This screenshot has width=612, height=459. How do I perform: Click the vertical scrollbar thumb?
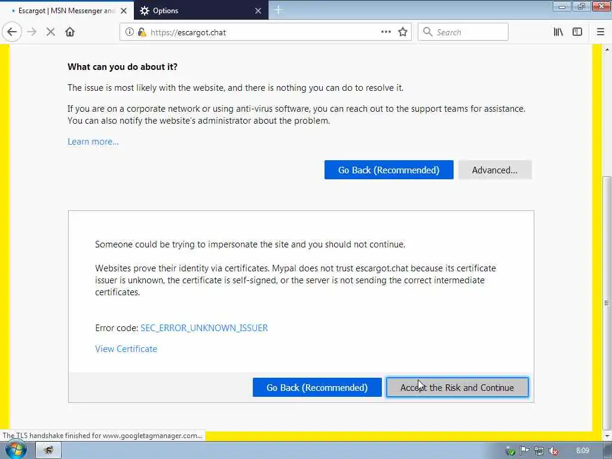point(607,304)
